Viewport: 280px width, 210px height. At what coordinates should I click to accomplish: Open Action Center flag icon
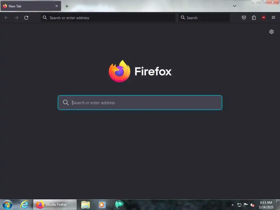[246, 205]
